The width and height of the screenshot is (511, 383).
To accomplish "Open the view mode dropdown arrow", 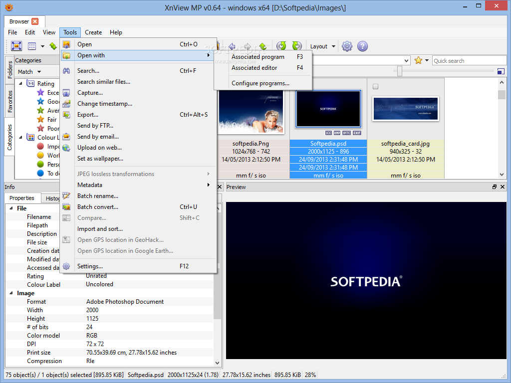I will (42, 46).
